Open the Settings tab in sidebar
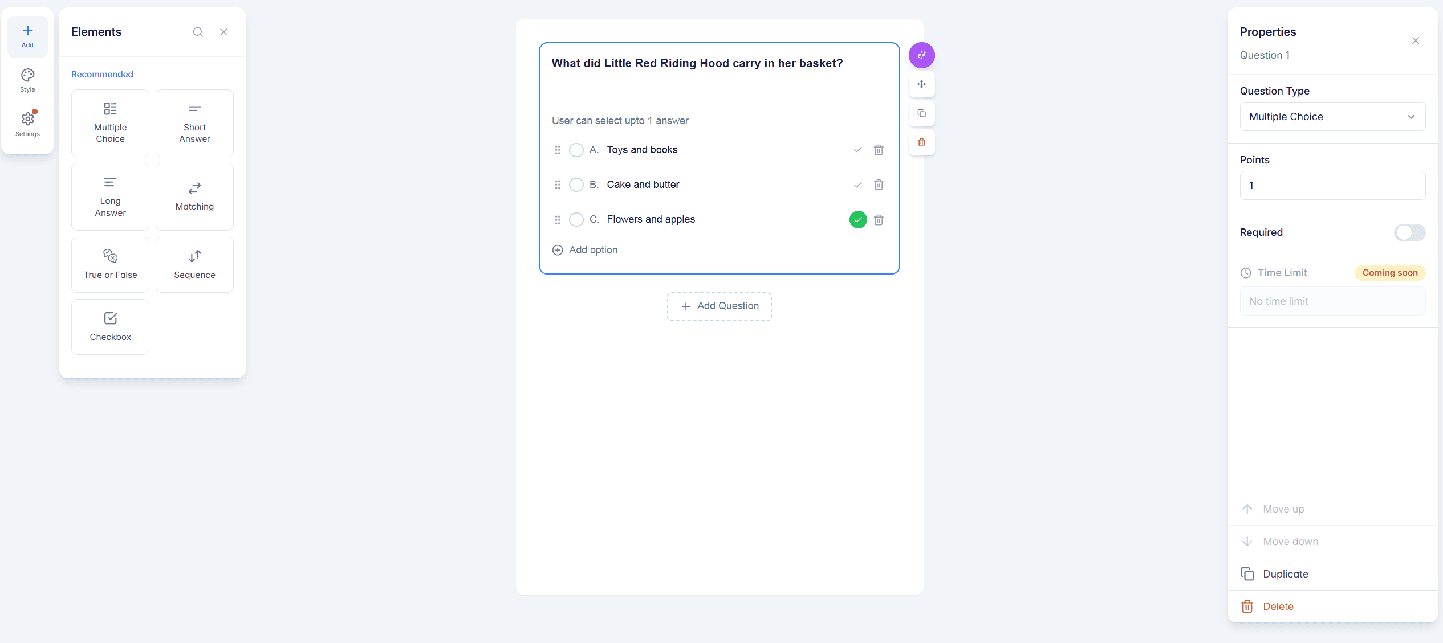 tap(27, 124)
